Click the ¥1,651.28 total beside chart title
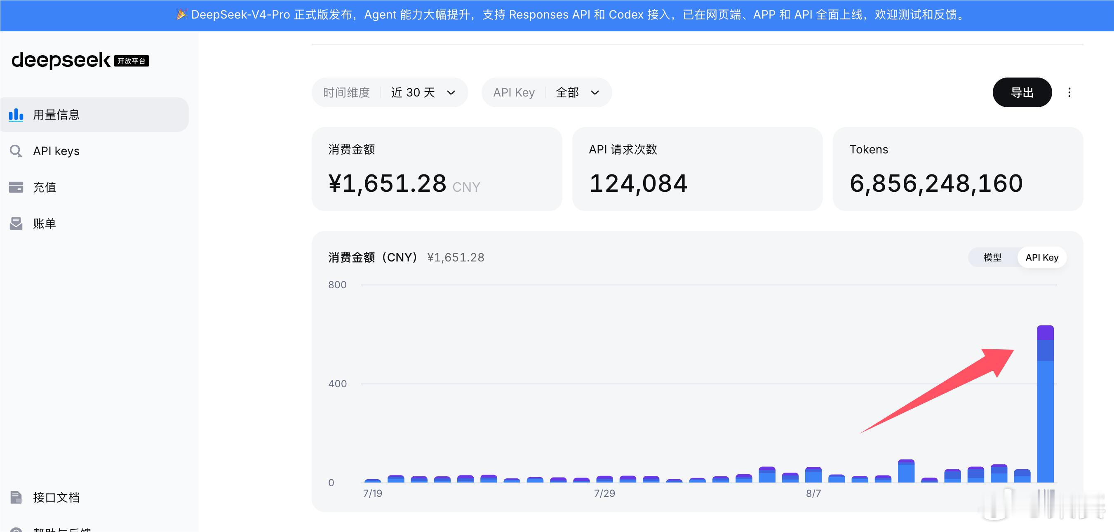The height and width of the screenshot is (532, 1114). [x=456, y=258]
